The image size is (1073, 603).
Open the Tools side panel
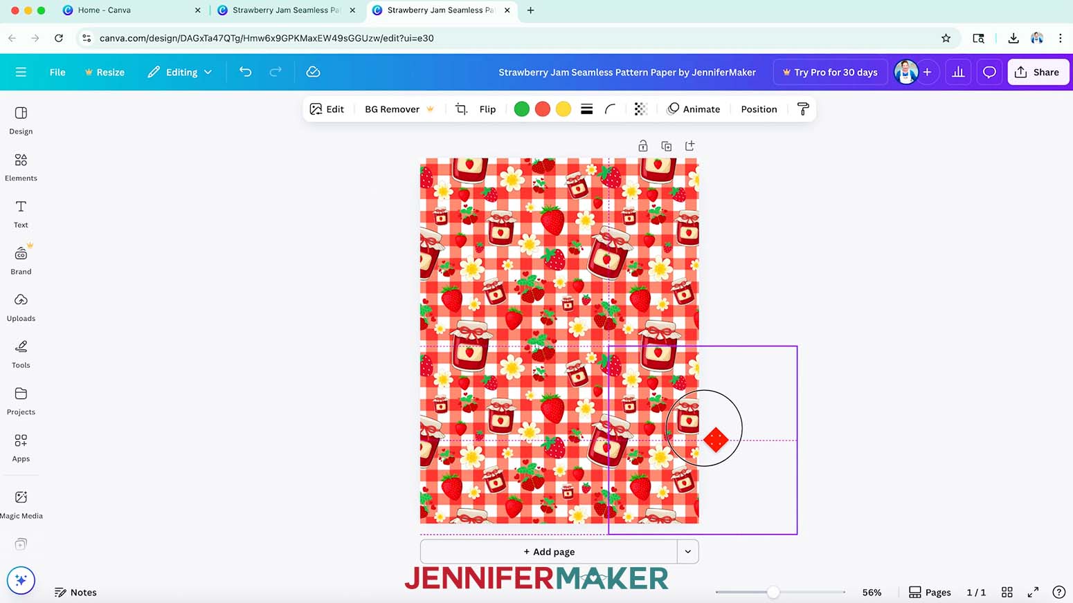click(x=21, y=354)
